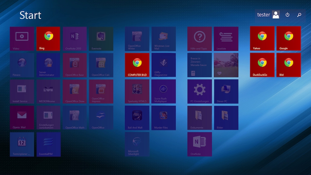Launch the Gliffy-Diagramme tile
Screen dimensions: 311x175
point(164,65)
